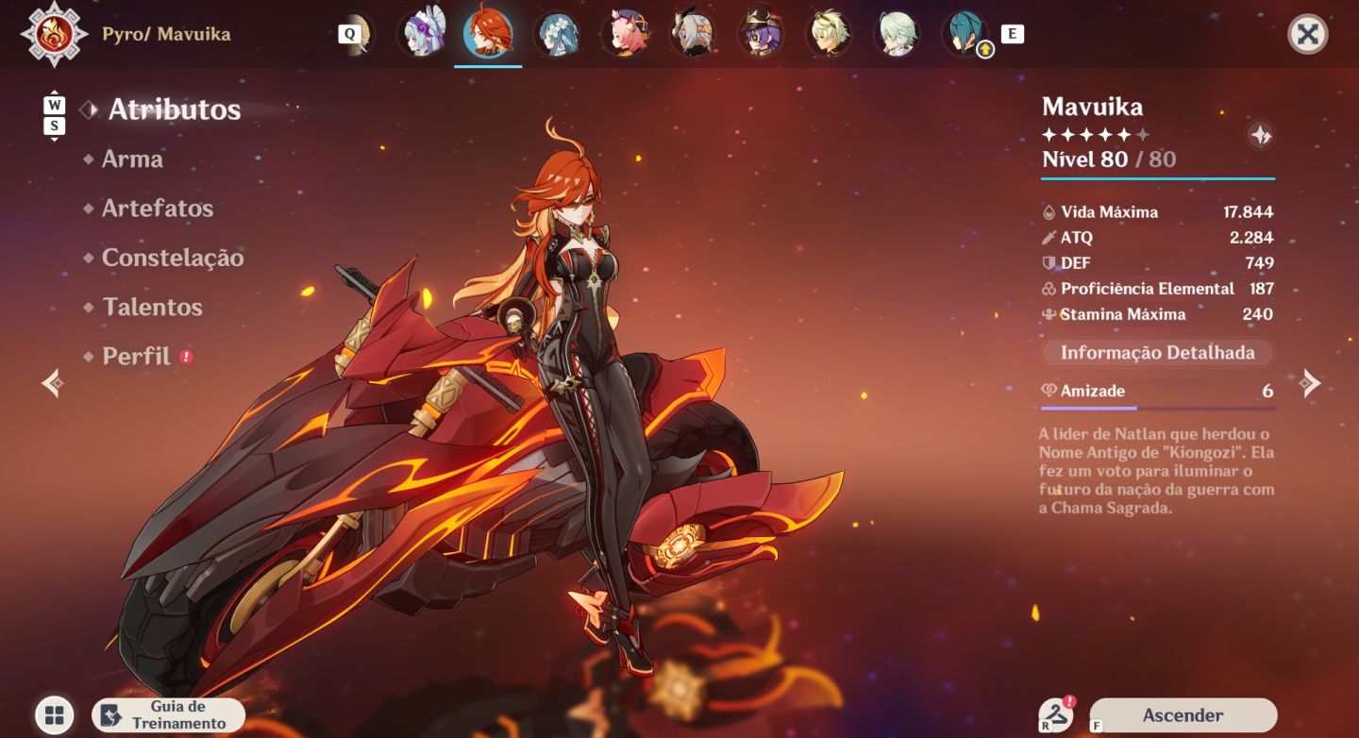This screenshot has height=738, width=1359.
Task: Select Mavuika's red-haired portrait icon
Action: 488,34
